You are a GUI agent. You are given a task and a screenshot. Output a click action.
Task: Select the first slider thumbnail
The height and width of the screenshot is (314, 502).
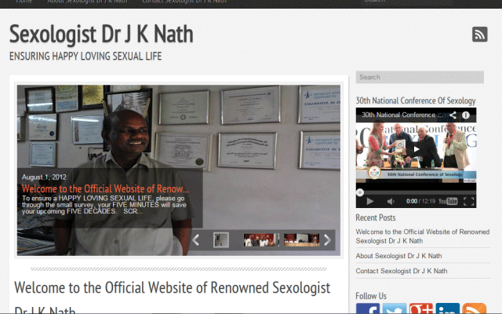221,239
